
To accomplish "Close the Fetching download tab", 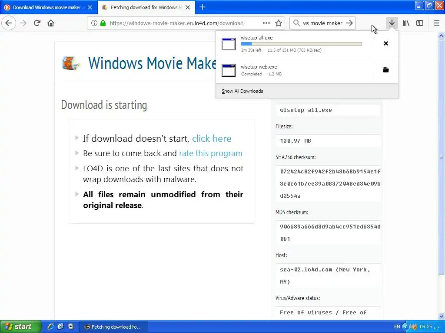I will coord(188,7).
